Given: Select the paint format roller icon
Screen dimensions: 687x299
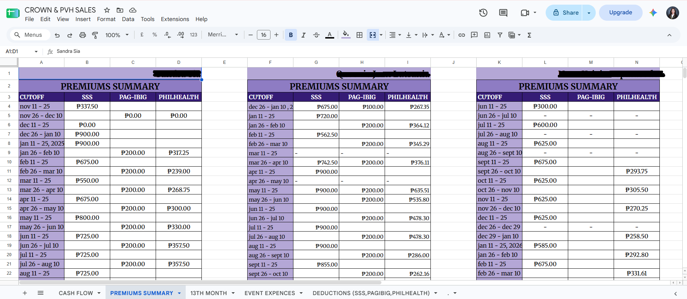Looking at the screenshot, I should click(x=95, y=35).
